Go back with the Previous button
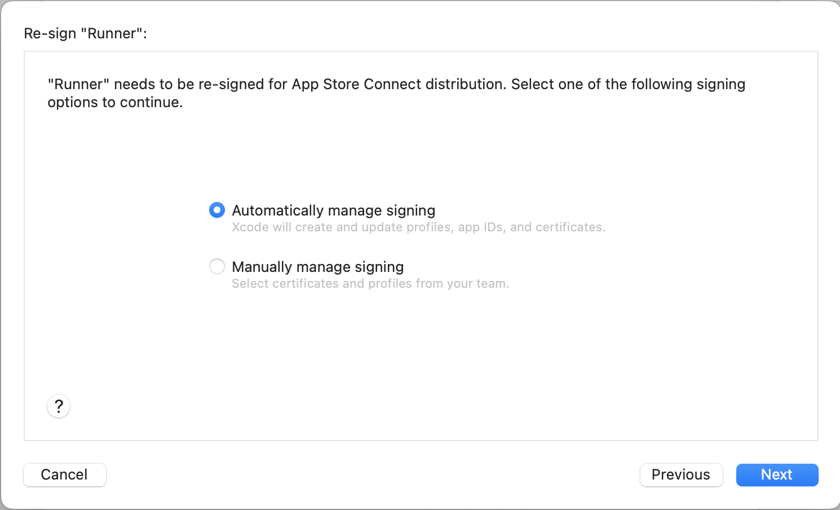 coord(681,474)
